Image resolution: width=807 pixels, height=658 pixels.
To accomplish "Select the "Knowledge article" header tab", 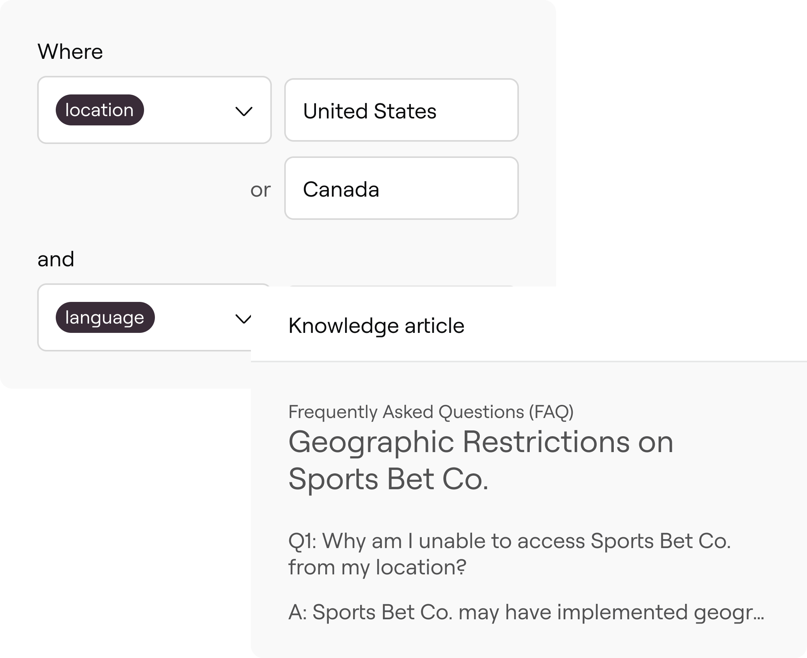I will (x=376, y=326).
